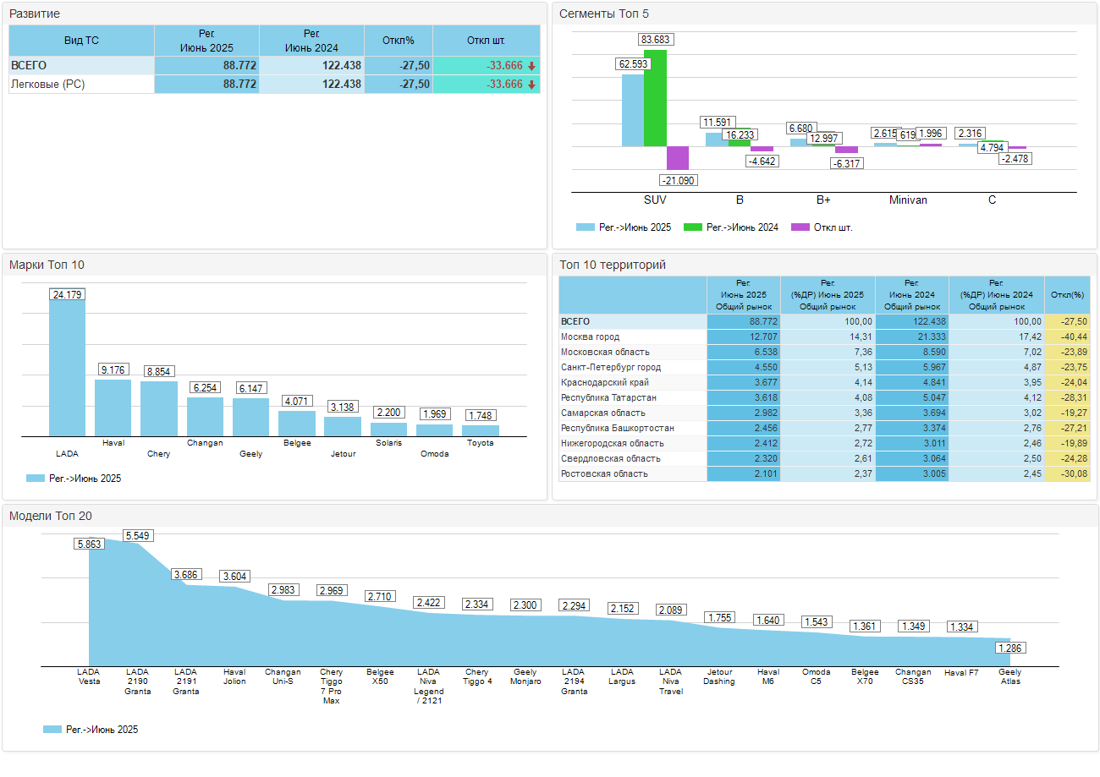Click the Модели Топ 20 panel title
Viewport: 1100px width, 777px height.
51,516
